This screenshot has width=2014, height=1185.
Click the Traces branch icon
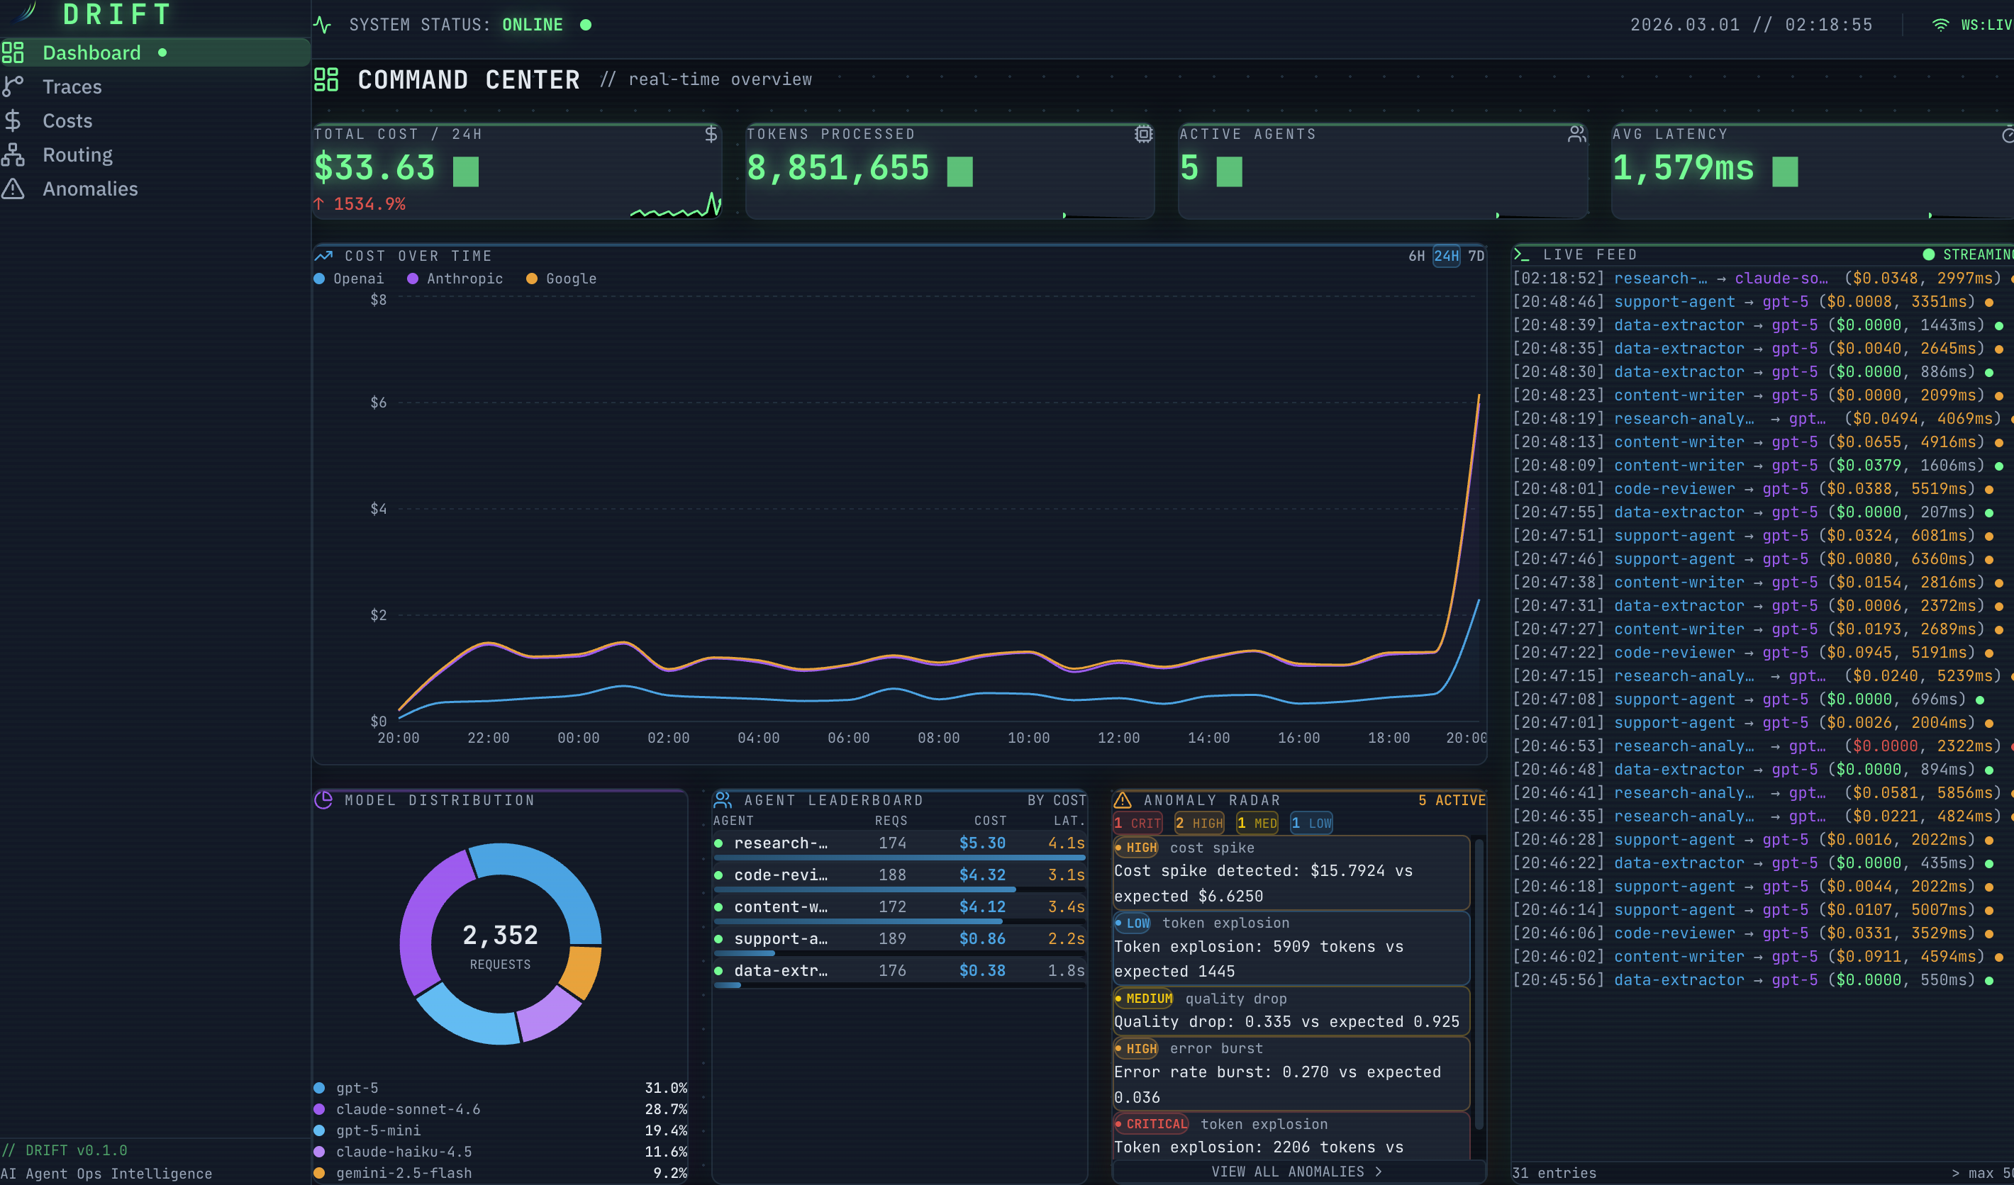pos(13,86)
